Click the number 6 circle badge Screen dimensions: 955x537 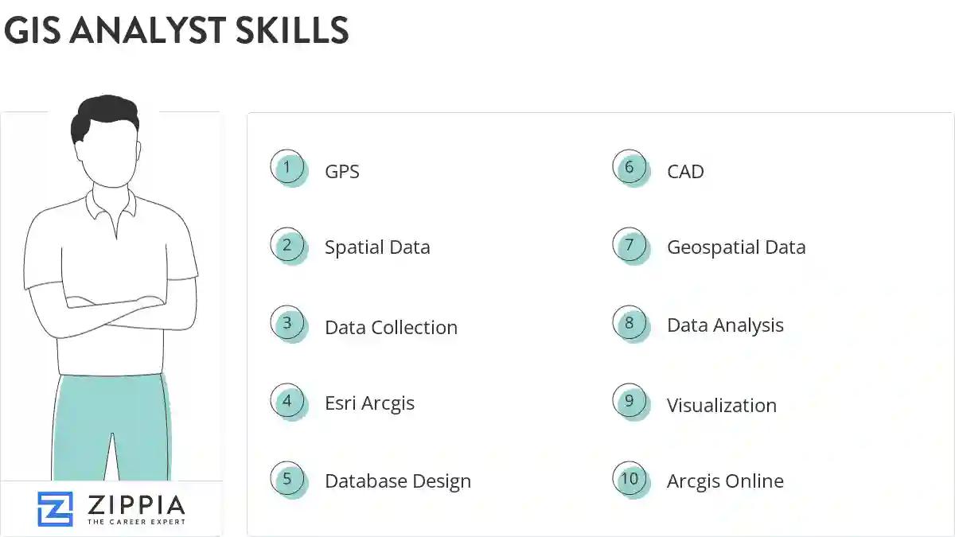(630, 168)
